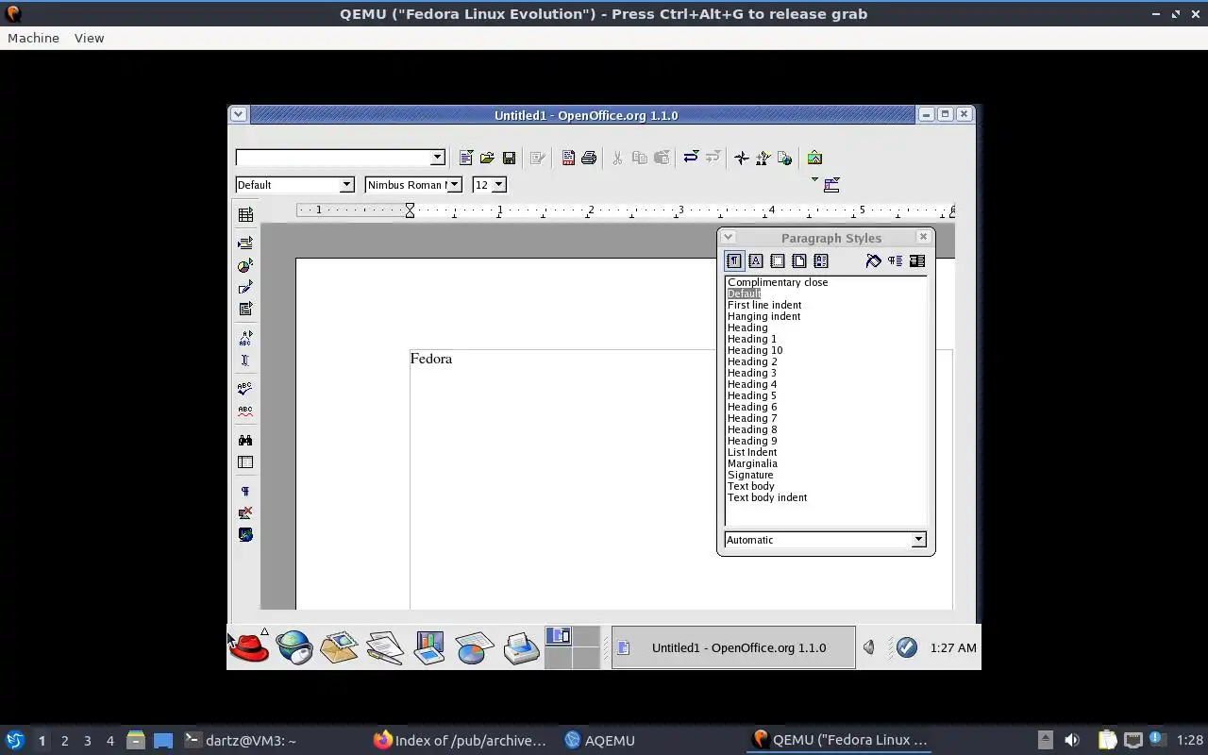Expand the URL load combo box dropdown
The height and width of the screenshot is (755, 1208).
coord(437,158)
